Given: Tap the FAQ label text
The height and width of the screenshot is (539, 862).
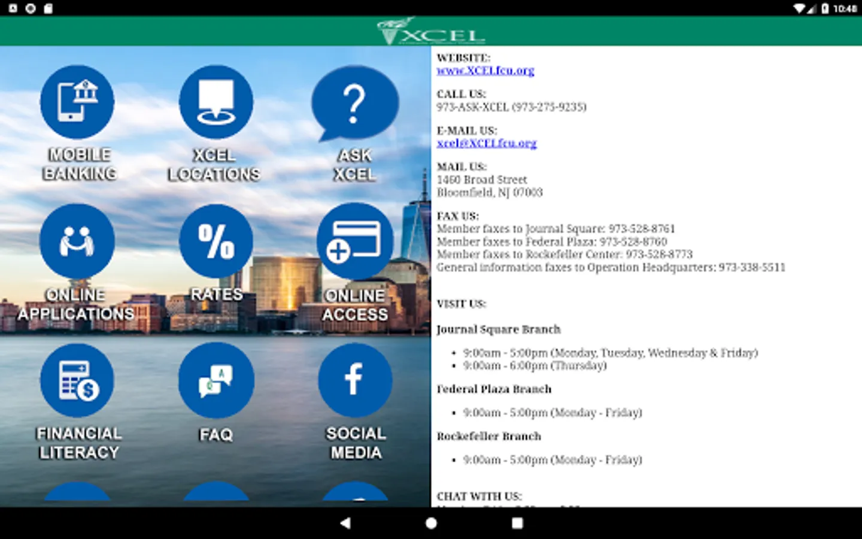Looking at the screenshot, I should pyautogui.click(x=216, y=434).
